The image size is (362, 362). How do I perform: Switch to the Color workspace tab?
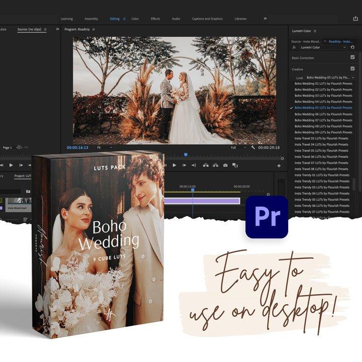tap(135, 19)
